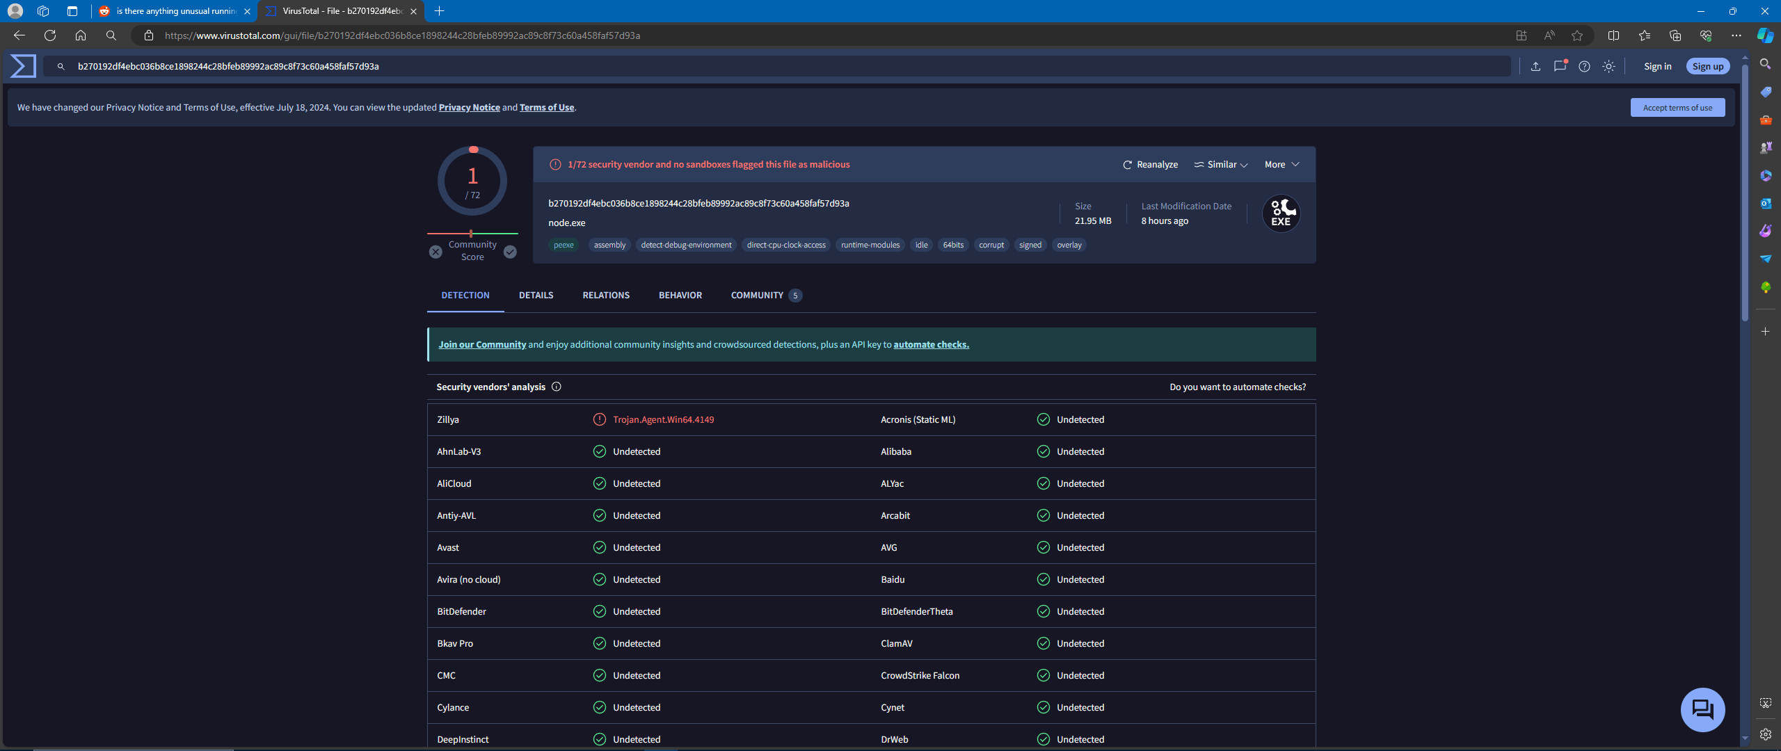The width and height of the screenshot is (1781, 751).
Task: Vote malicious with community score X
Action: pos(436,252)
